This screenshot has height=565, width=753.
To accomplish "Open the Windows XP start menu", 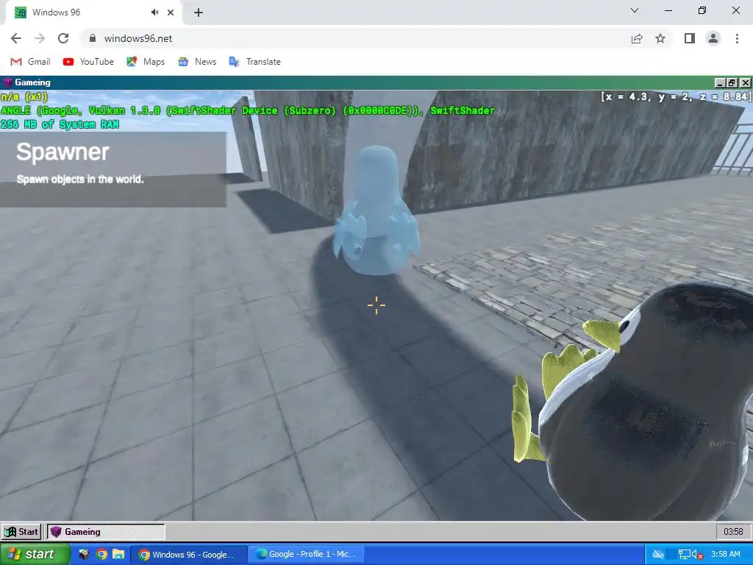I will 34,554.
